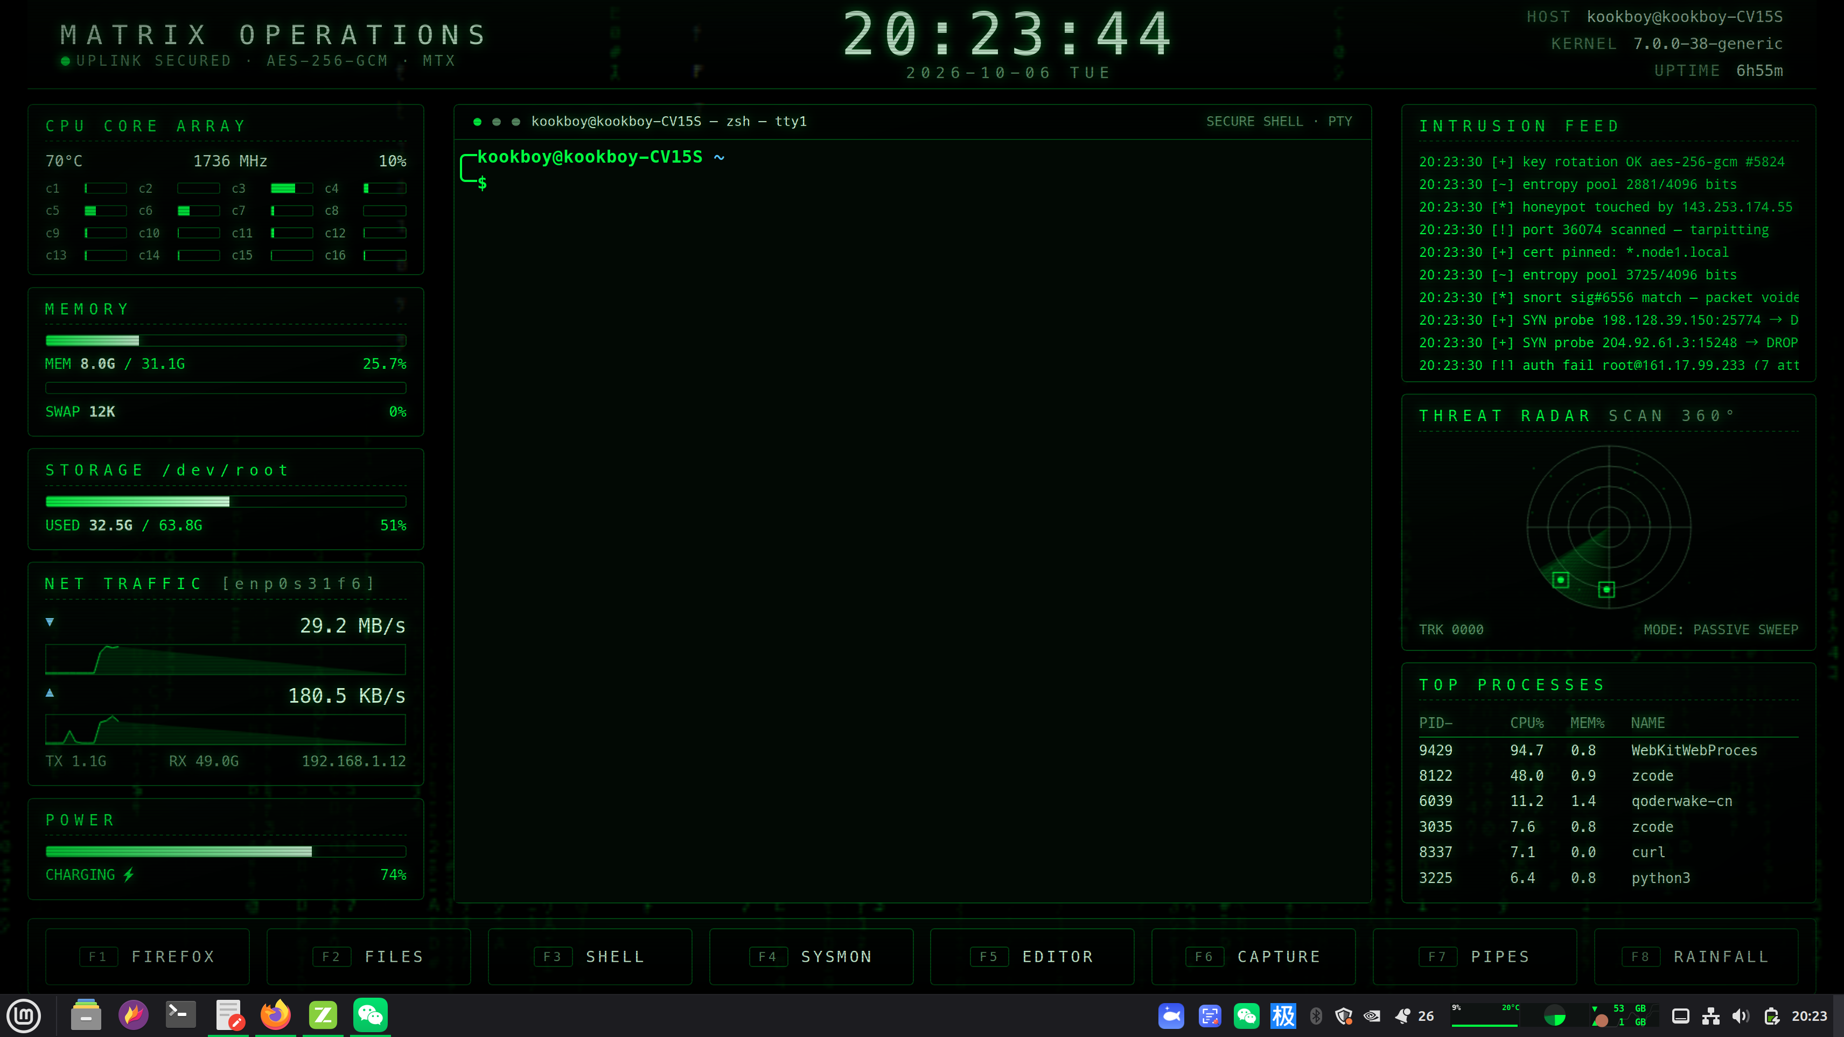Click the download traffic graph
This screenshot has width=1844, height=1037.
click(226, 659)
